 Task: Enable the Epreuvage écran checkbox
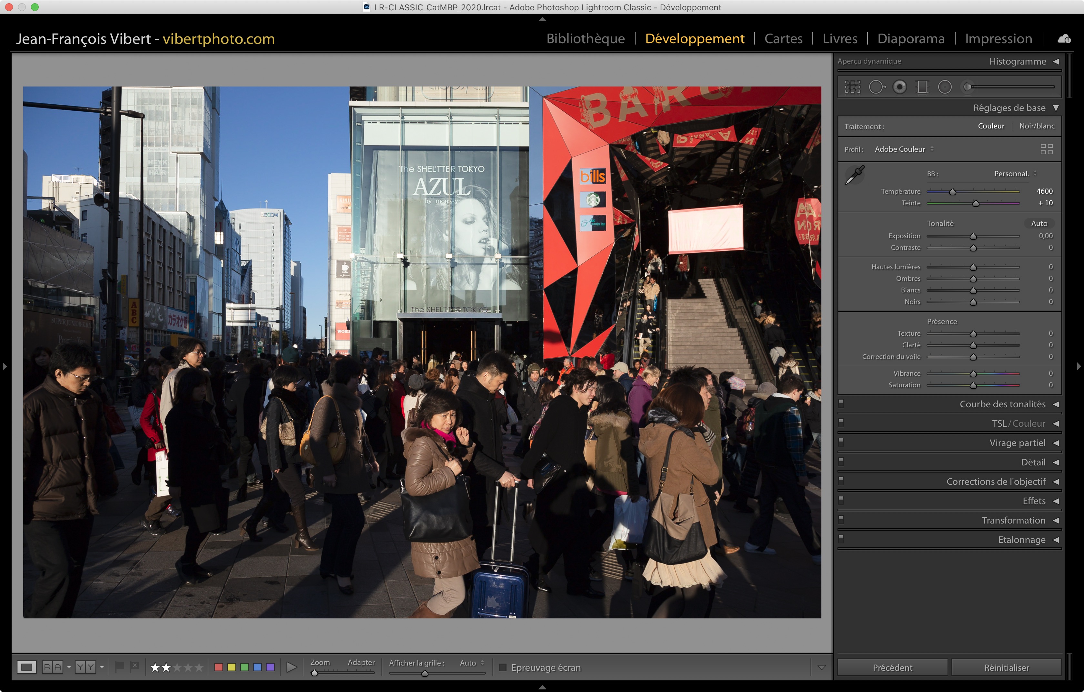coord(502,667)
